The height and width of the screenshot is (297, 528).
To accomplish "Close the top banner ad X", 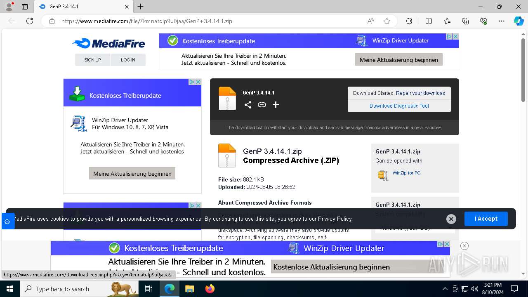I will 456,37.
